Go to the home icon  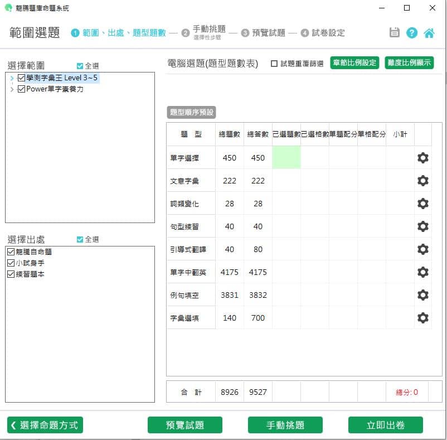point(429,33)
